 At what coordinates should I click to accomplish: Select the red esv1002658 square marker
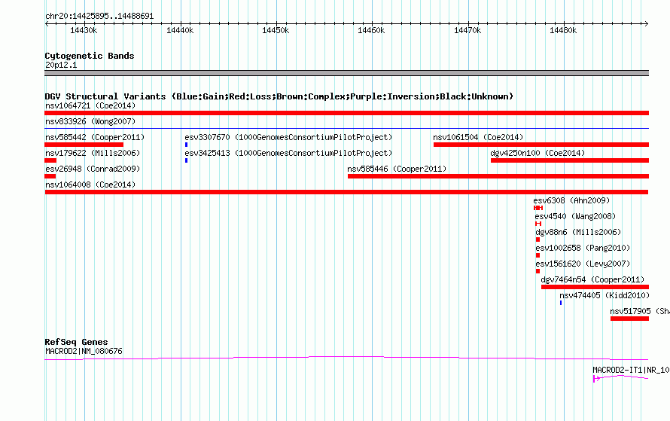click(538, 255)
